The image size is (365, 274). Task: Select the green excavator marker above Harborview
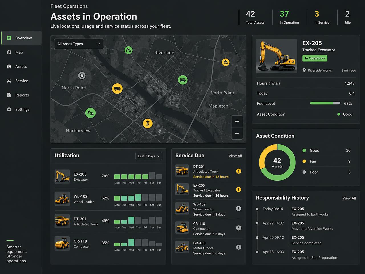(90, 113)
